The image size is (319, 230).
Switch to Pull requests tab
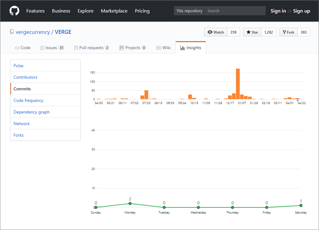click(91, 48)
